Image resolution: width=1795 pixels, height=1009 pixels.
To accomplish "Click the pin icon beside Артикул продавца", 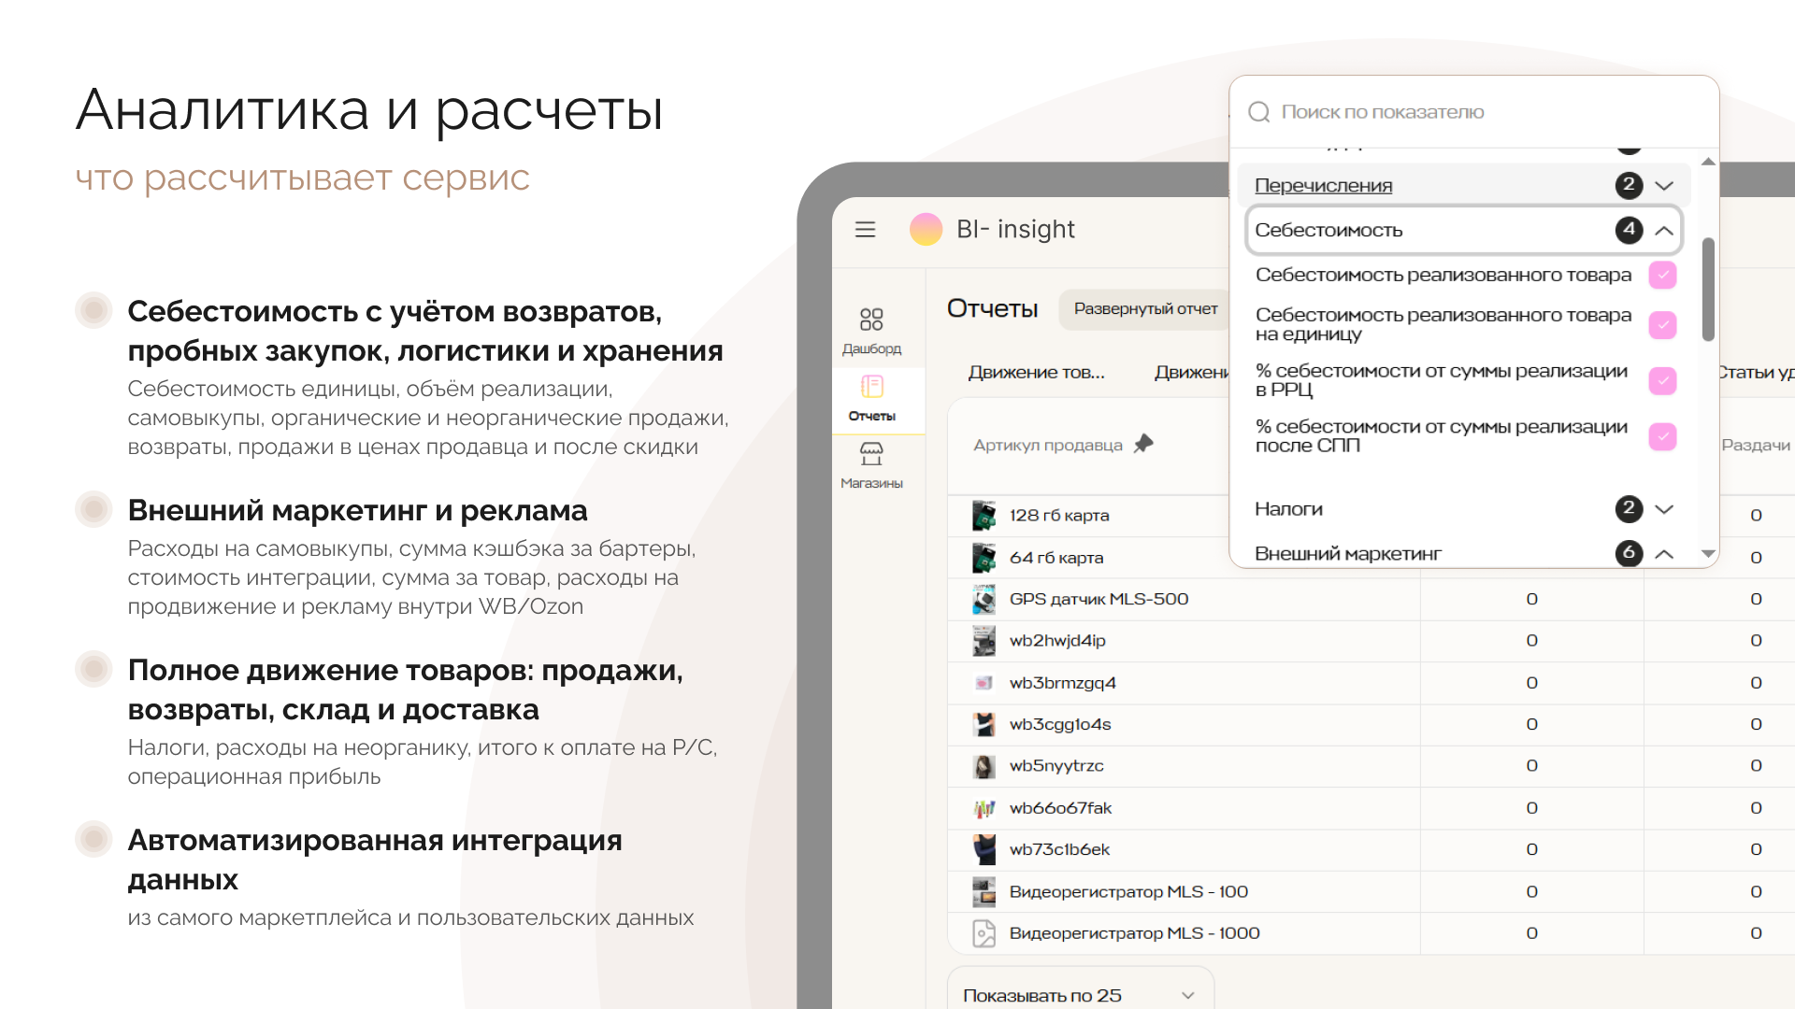I will pos(1143,444).
